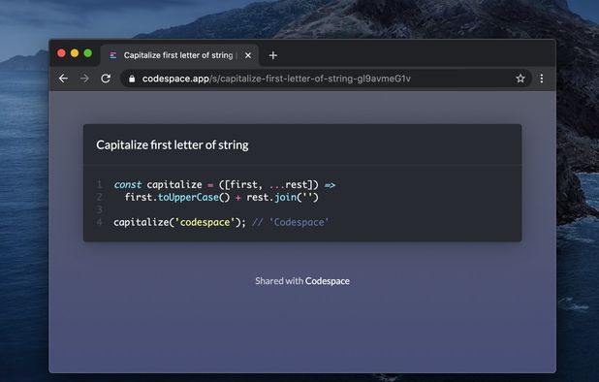Screen dimensions: 599x382
Task: Click the padlock site info icon
Action: (x=132, y=79)
